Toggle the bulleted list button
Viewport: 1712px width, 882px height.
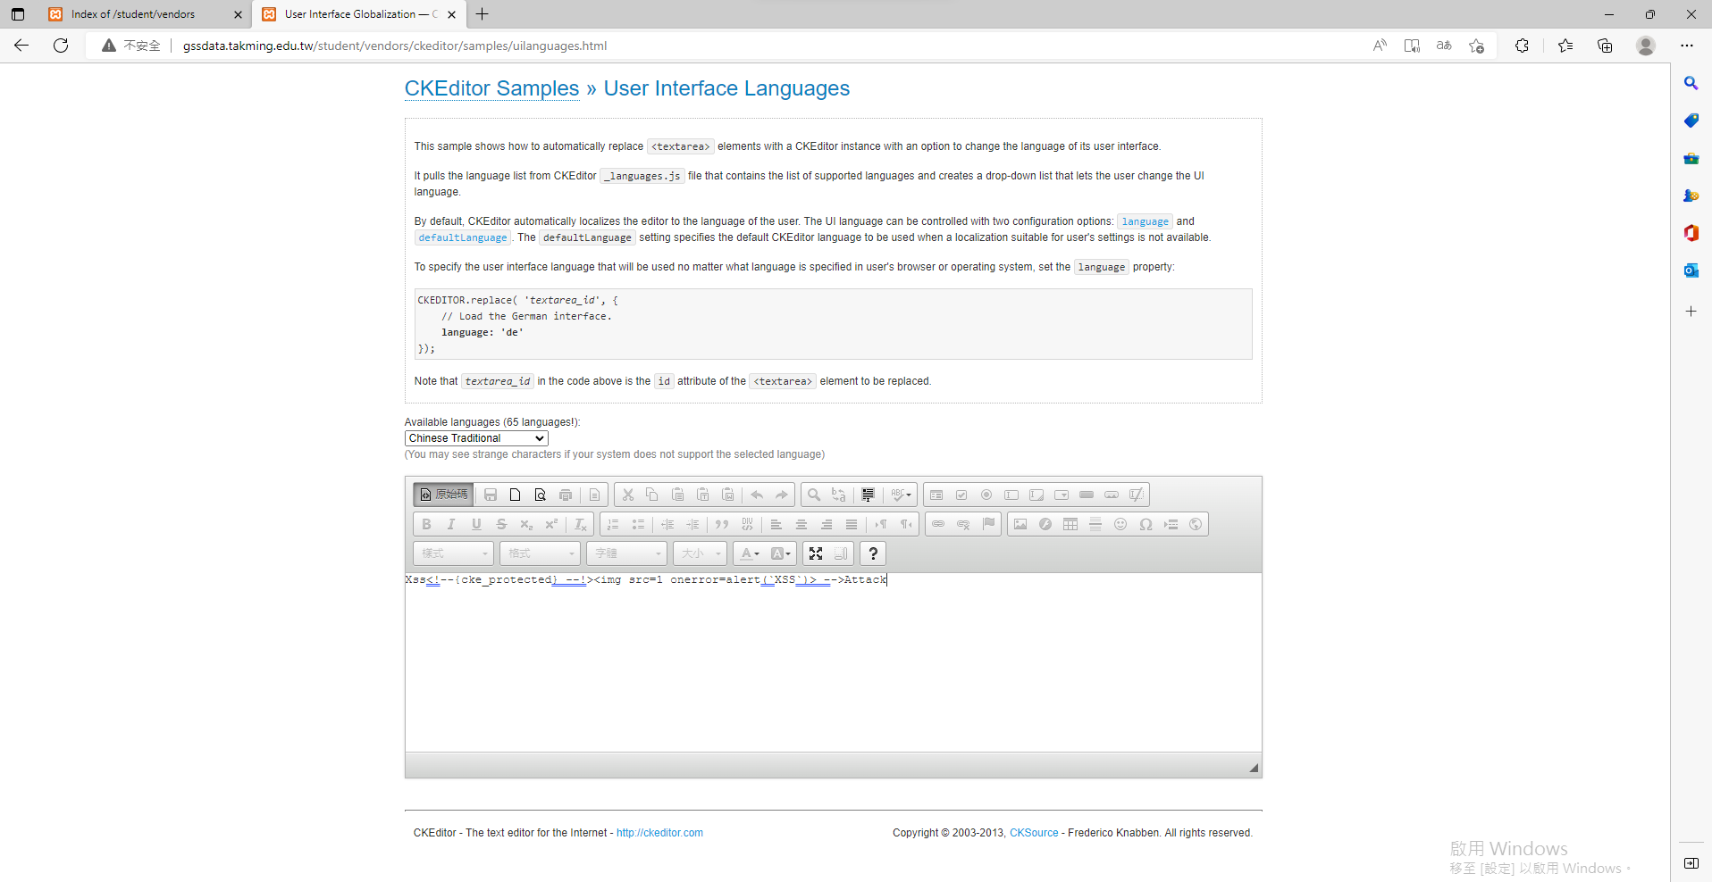point(638,524)
